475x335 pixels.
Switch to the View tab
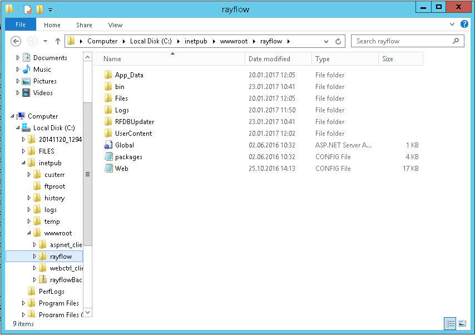click(x=115, y=25)
